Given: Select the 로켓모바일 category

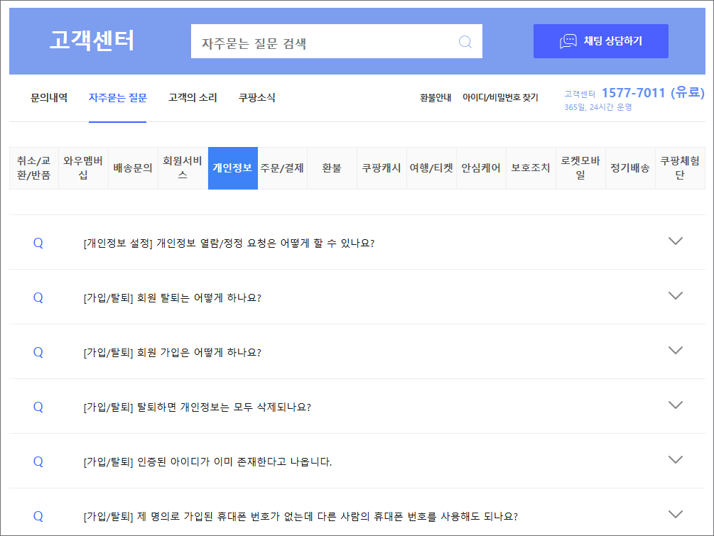Looking at the screenshot, I should [x=580, y=168].
